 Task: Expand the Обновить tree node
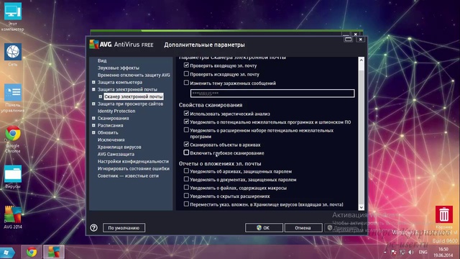click(93, 132)
